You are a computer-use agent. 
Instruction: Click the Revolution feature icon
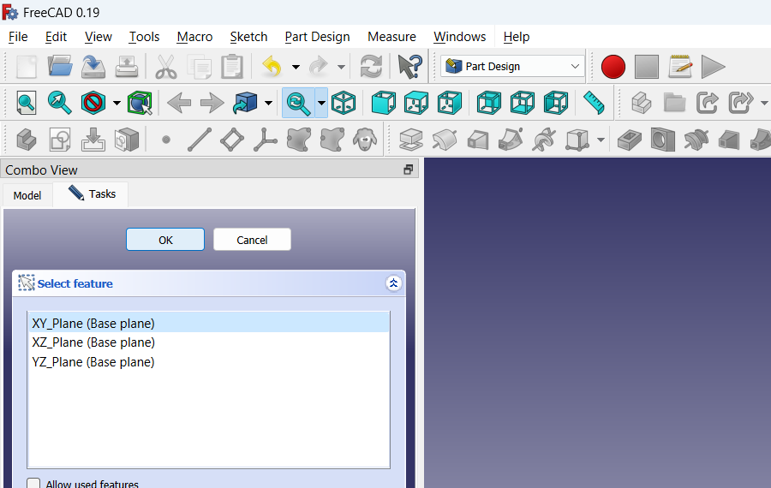(x=445, y=140)
